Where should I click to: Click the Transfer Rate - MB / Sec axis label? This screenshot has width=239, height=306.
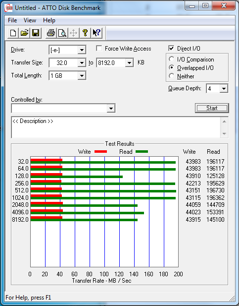pos(101,281)
